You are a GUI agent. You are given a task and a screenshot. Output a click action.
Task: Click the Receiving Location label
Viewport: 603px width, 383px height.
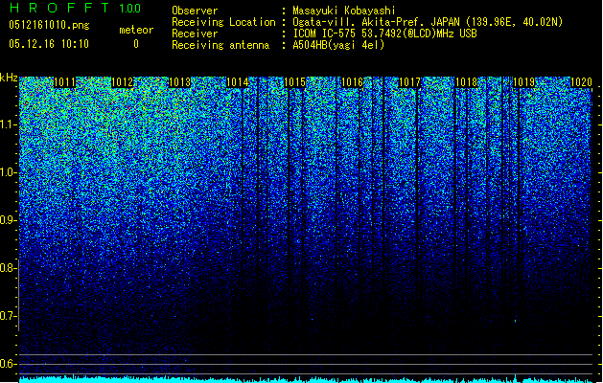[223, 22]
